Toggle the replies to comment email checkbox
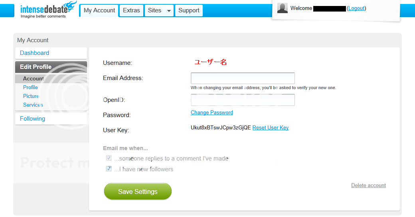Screen dimensions: 415x217 point(109,158)
